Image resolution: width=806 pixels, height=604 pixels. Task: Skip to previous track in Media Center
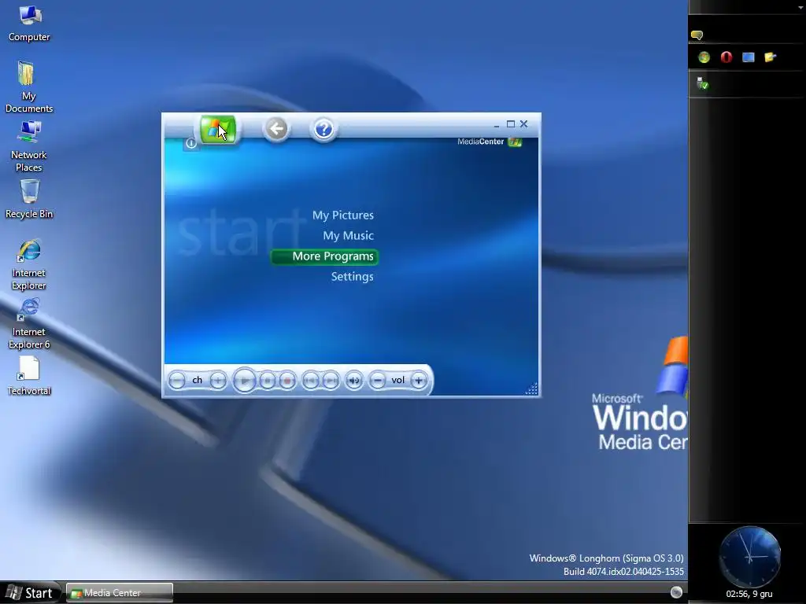tap(310, 381)
